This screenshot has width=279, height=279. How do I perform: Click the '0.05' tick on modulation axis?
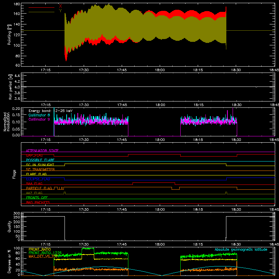tap(16, 129)
